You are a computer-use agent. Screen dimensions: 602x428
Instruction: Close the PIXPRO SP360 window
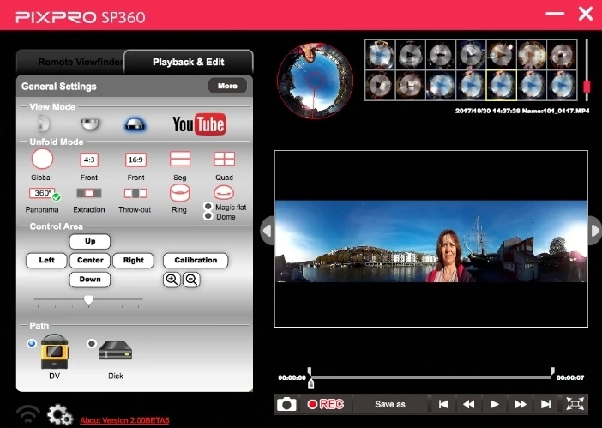coord(586,14)
